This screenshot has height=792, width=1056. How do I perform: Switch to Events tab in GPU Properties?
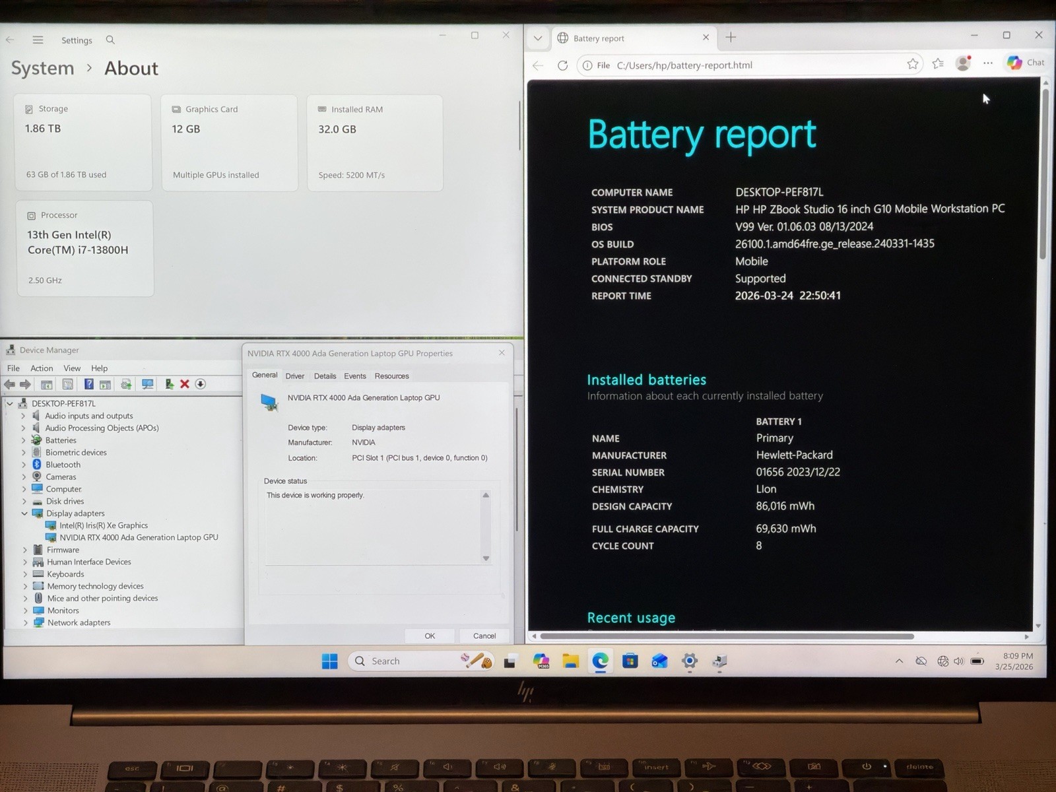point(355,376)
